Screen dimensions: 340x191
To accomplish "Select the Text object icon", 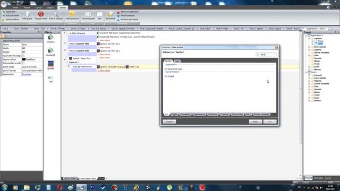I will pyautogui.click(x=50, y=78).
